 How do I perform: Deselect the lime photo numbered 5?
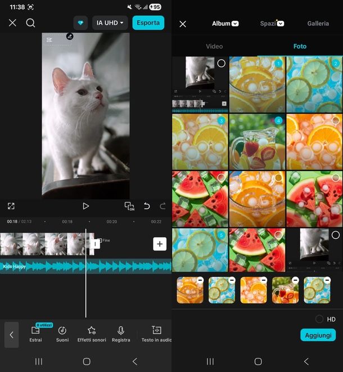coord(221,235)
